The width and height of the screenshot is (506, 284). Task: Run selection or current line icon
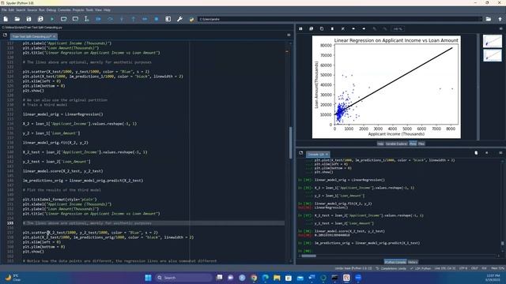tap(86, 19)
